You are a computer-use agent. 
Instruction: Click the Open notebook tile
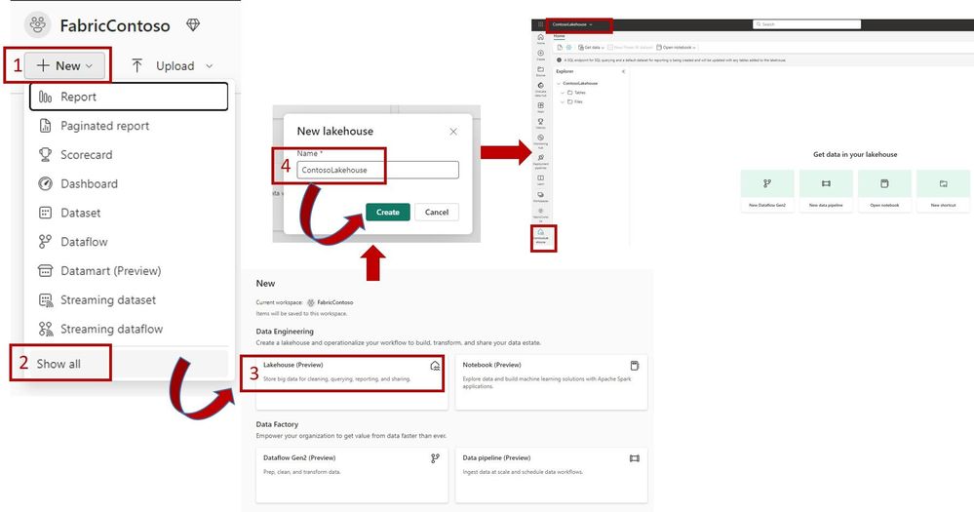(x=884, y=191)
